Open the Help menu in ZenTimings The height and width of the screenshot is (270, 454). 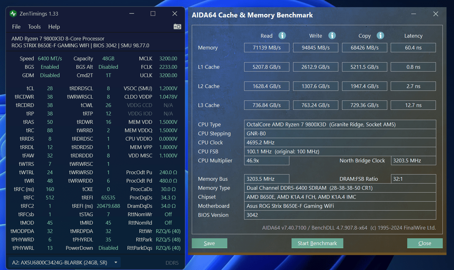[54, 27]
